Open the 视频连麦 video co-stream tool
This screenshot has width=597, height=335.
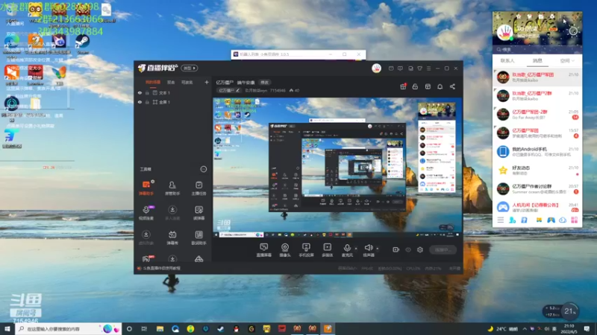146,213
